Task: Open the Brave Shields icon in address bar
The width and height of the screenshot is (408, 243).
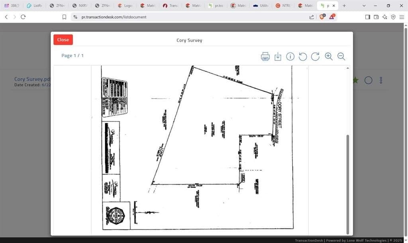Action: (322, 17)
